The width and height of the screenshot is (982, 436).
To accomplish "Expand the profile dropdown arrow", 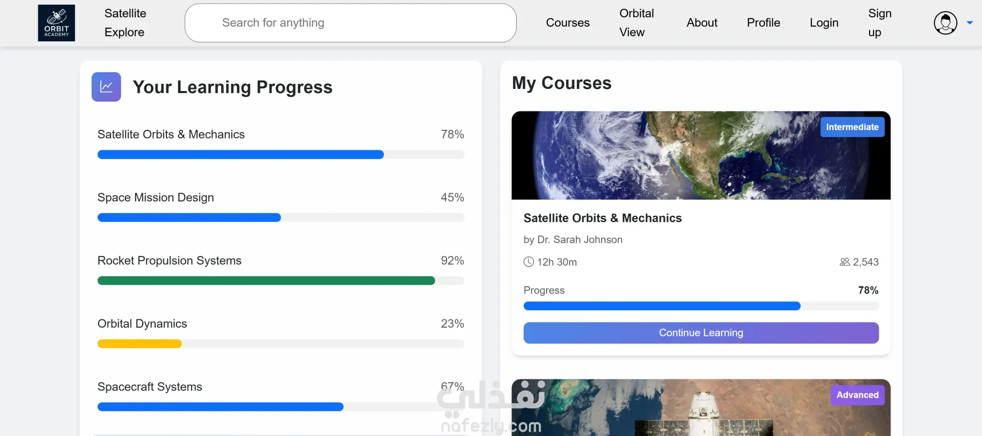I will click(x=969, y=23).
